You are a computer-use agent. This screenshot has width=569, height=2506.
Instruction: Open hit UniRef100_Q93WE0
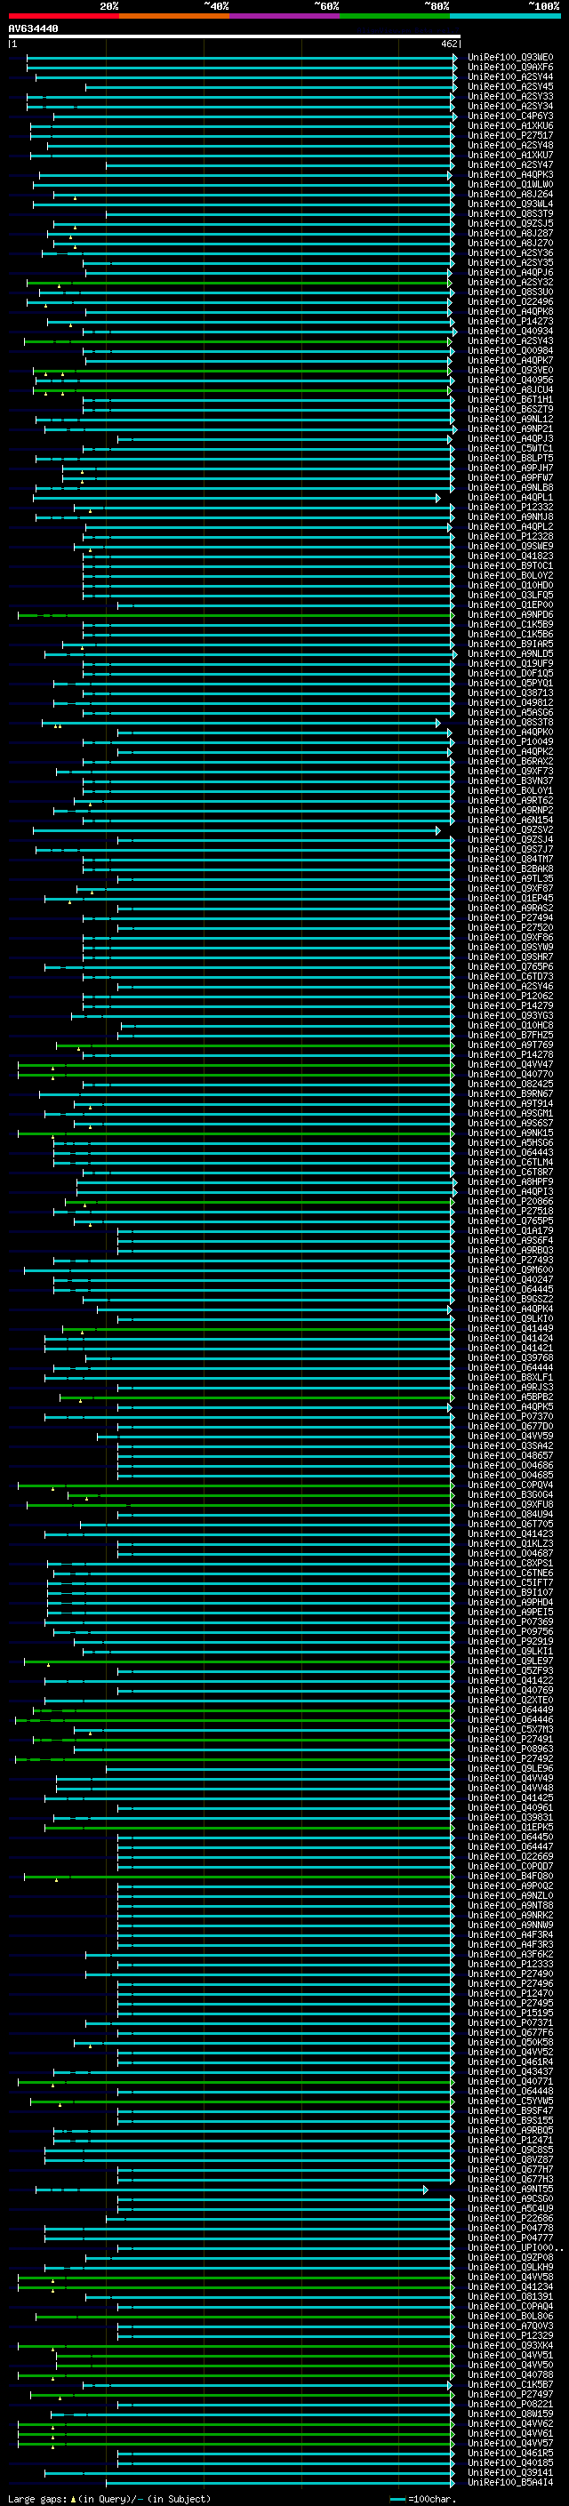click(510, 58)
